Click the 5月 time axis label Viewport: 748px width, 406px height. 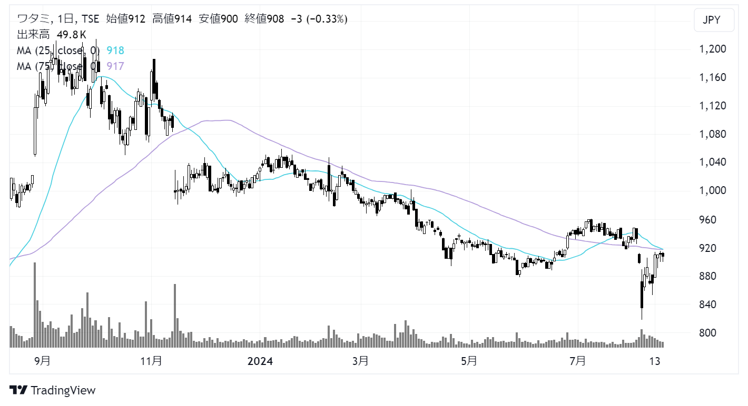[469, 361]
